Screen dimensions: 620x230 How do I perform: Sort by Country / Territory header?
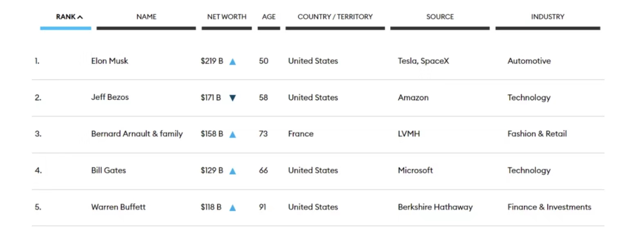[x=335, y=17]
